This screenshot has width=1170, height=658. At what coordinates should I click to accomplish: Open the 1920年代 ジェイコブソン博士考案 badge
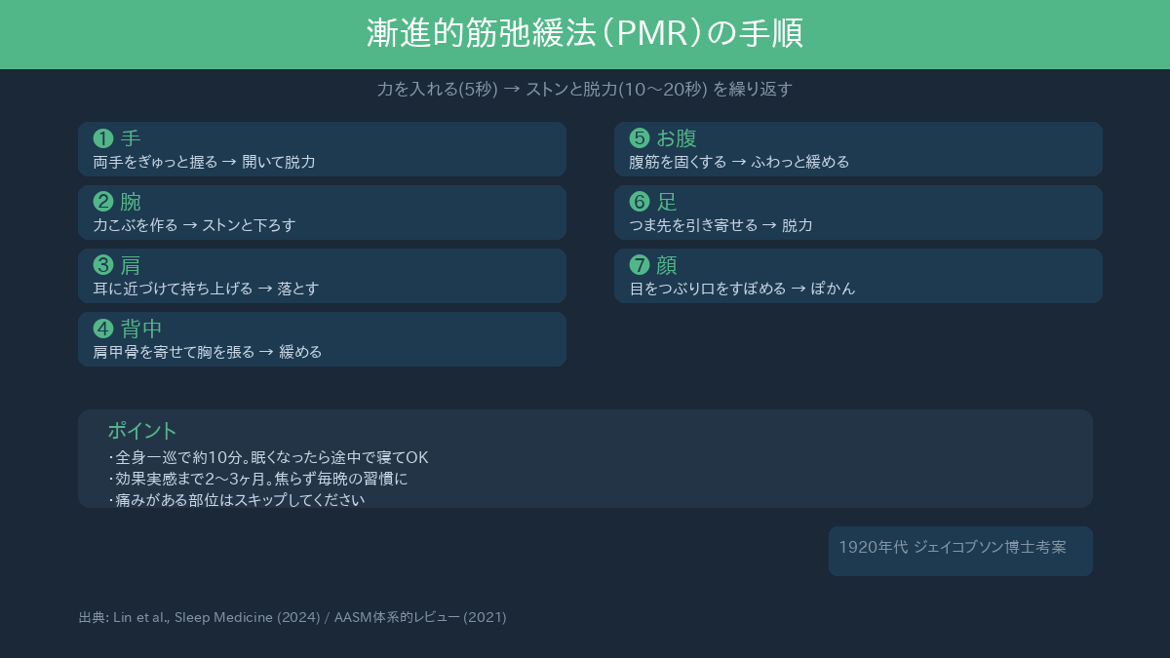pyautogui.click(x=960, y=550)
